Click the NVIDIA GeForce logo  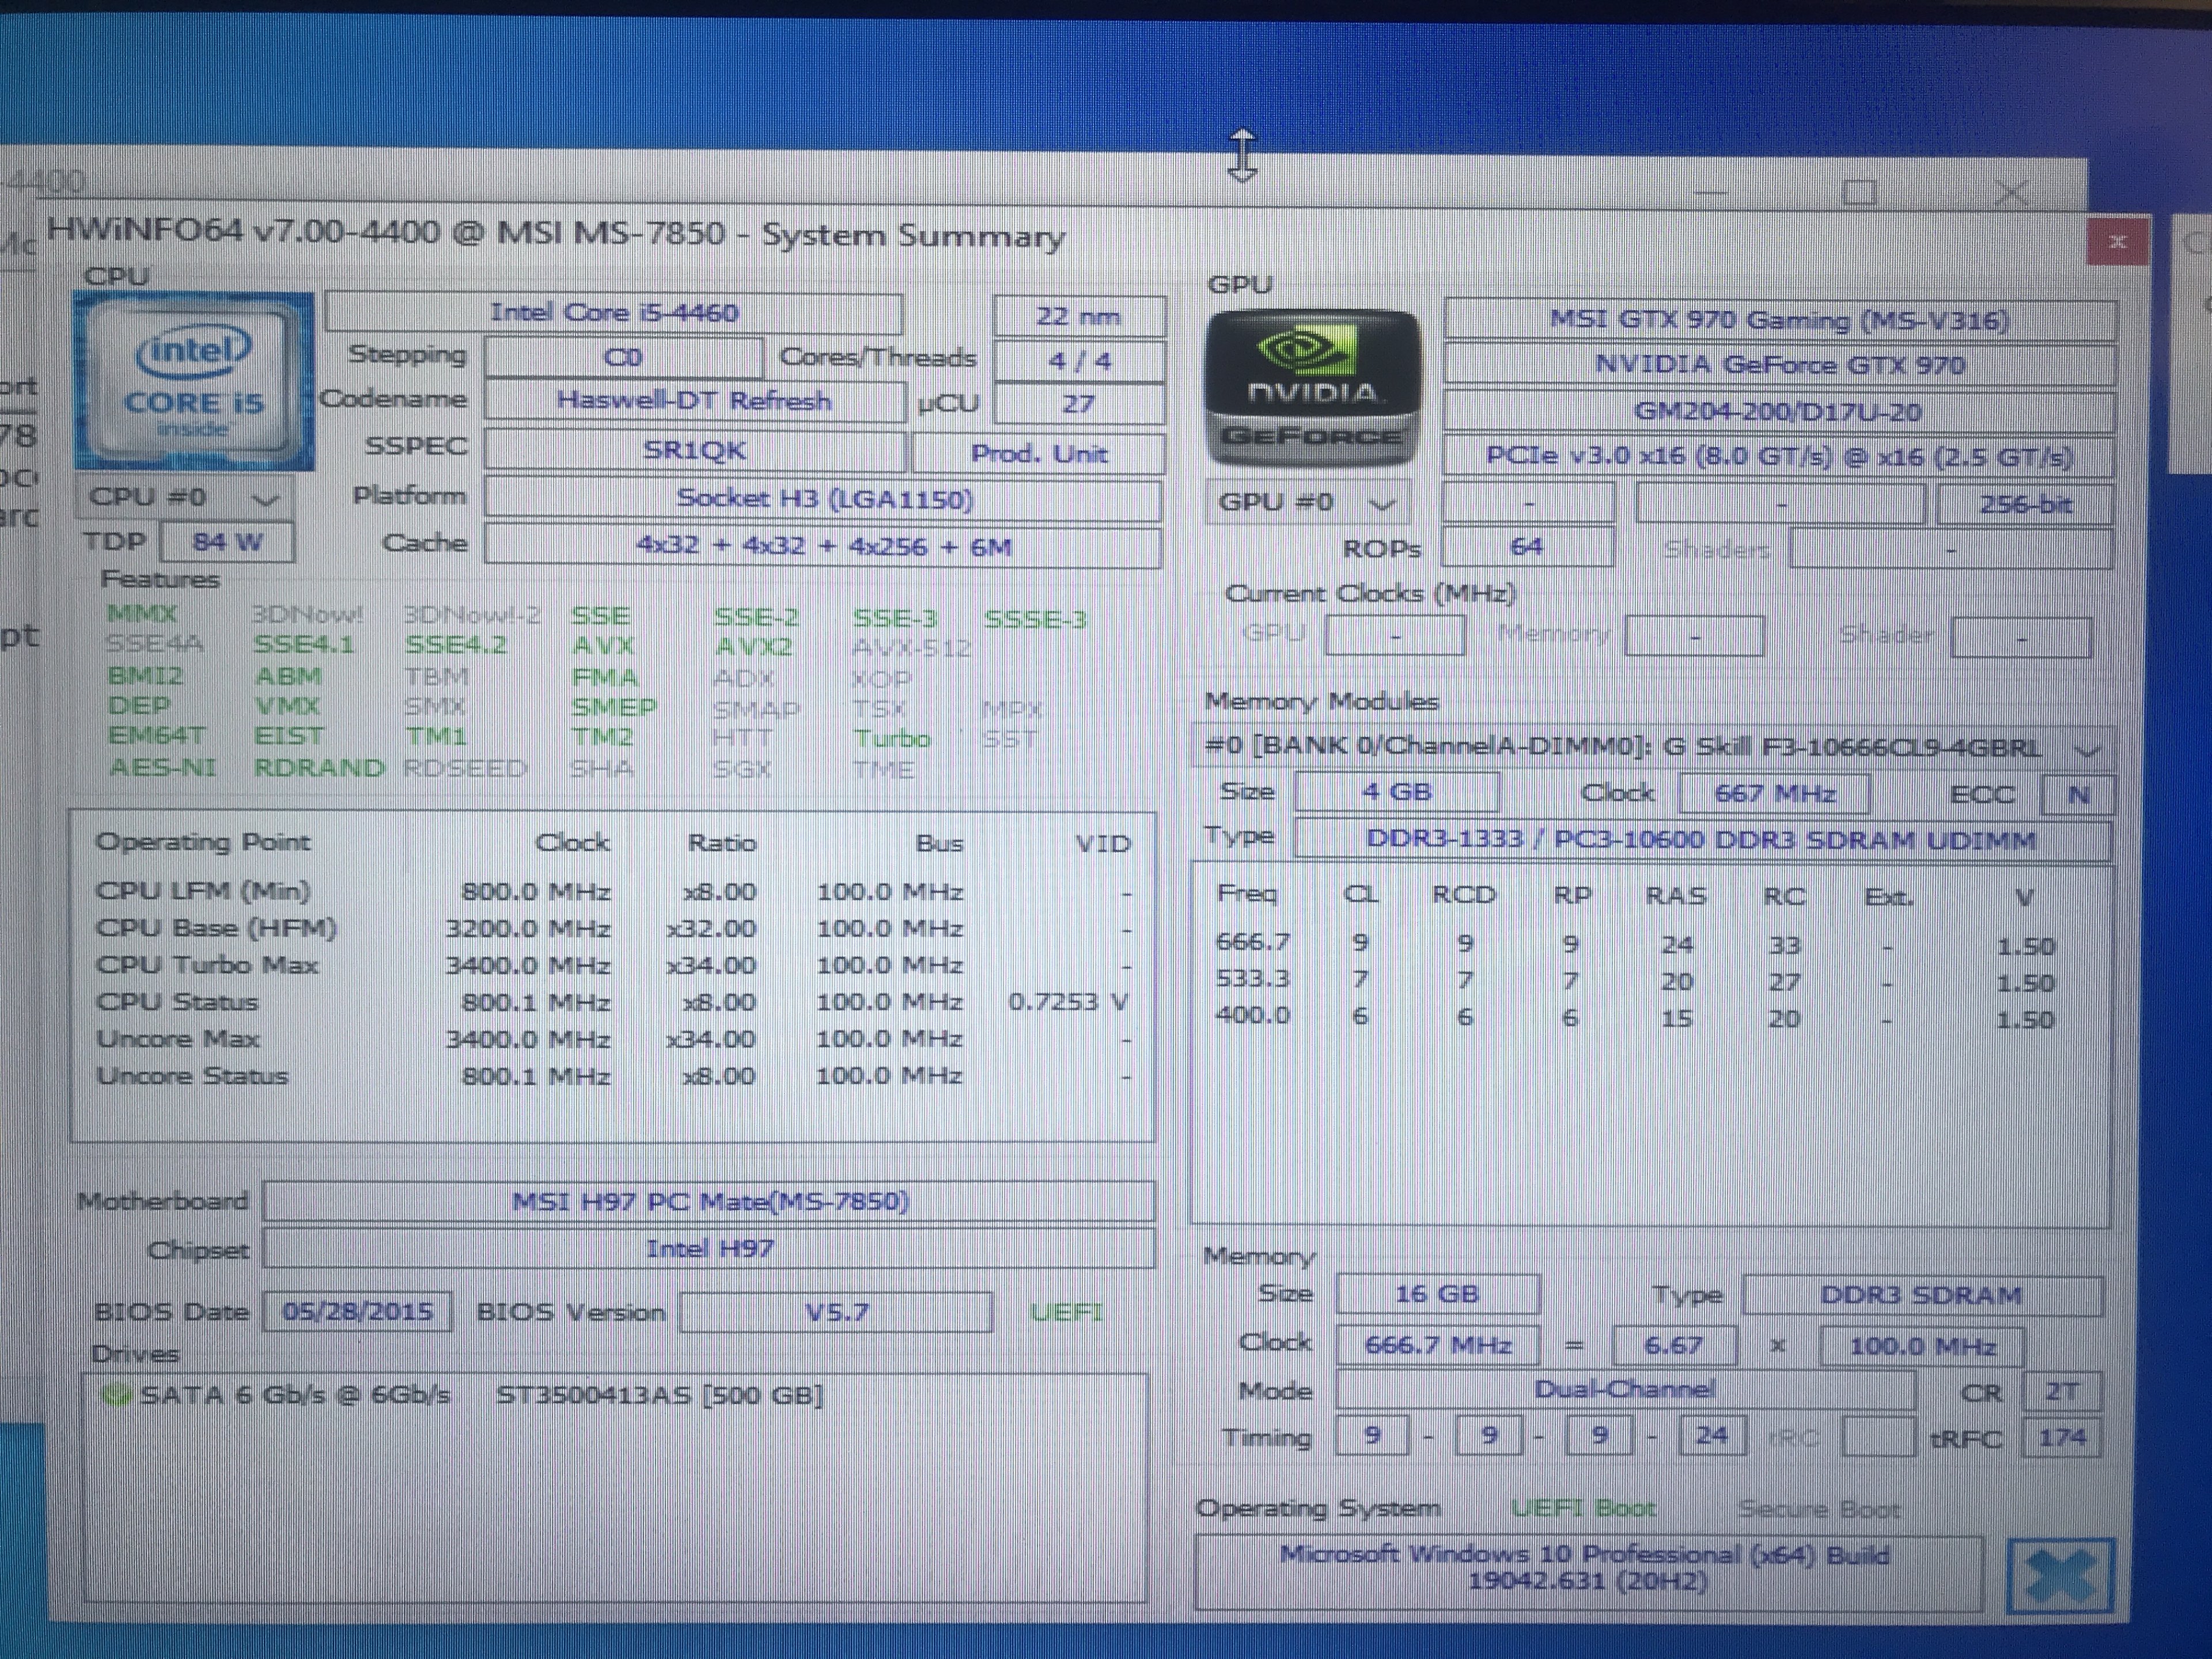point(1312,388)
